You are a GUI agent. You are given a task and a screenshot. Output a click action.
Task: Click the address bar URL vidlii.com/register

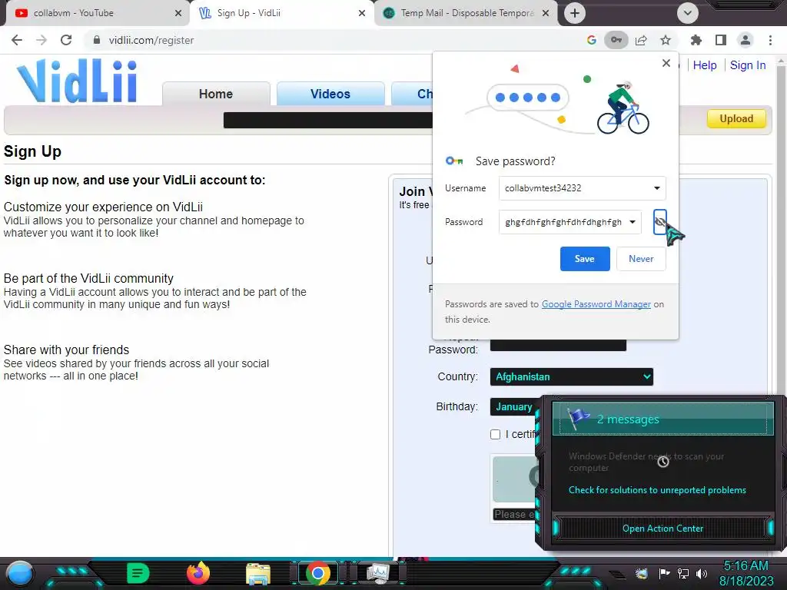tap(151, 40)
